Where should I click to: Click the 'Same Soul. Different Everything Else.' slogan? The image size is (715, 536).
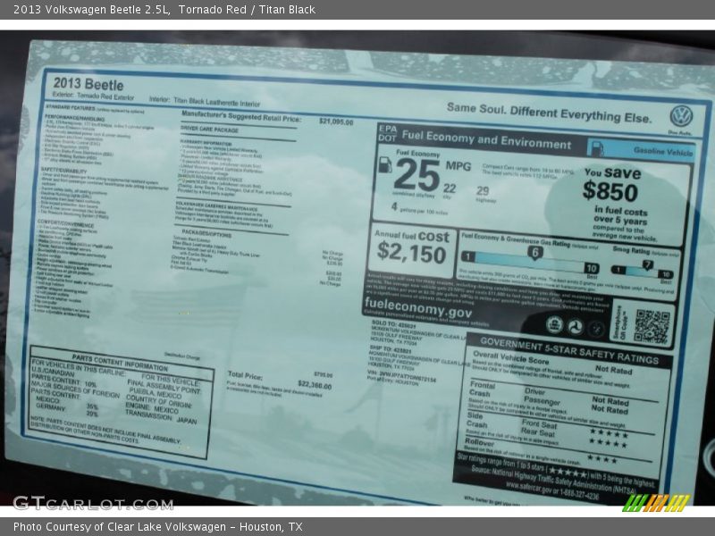pyautogui.click(x=549, y=113)
